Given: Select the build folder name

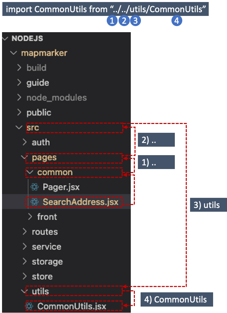Looking at the screenshot, I should tap(37, 68).
